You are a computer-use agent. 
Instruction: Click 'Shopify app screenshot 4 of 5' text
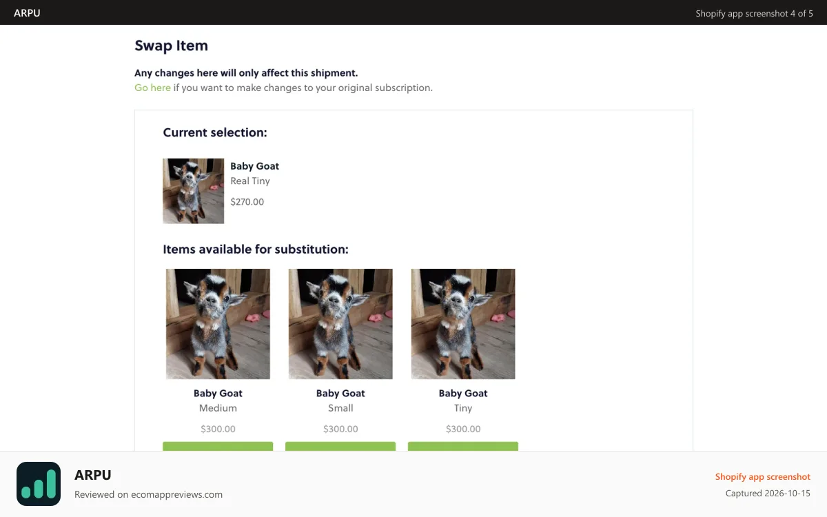click(754, 13)
